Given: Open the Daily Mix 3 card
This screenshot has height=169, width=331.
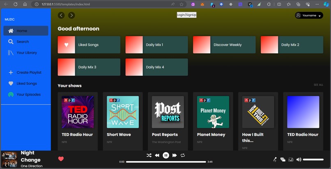Looking at the screenshot, I should 89,67.
